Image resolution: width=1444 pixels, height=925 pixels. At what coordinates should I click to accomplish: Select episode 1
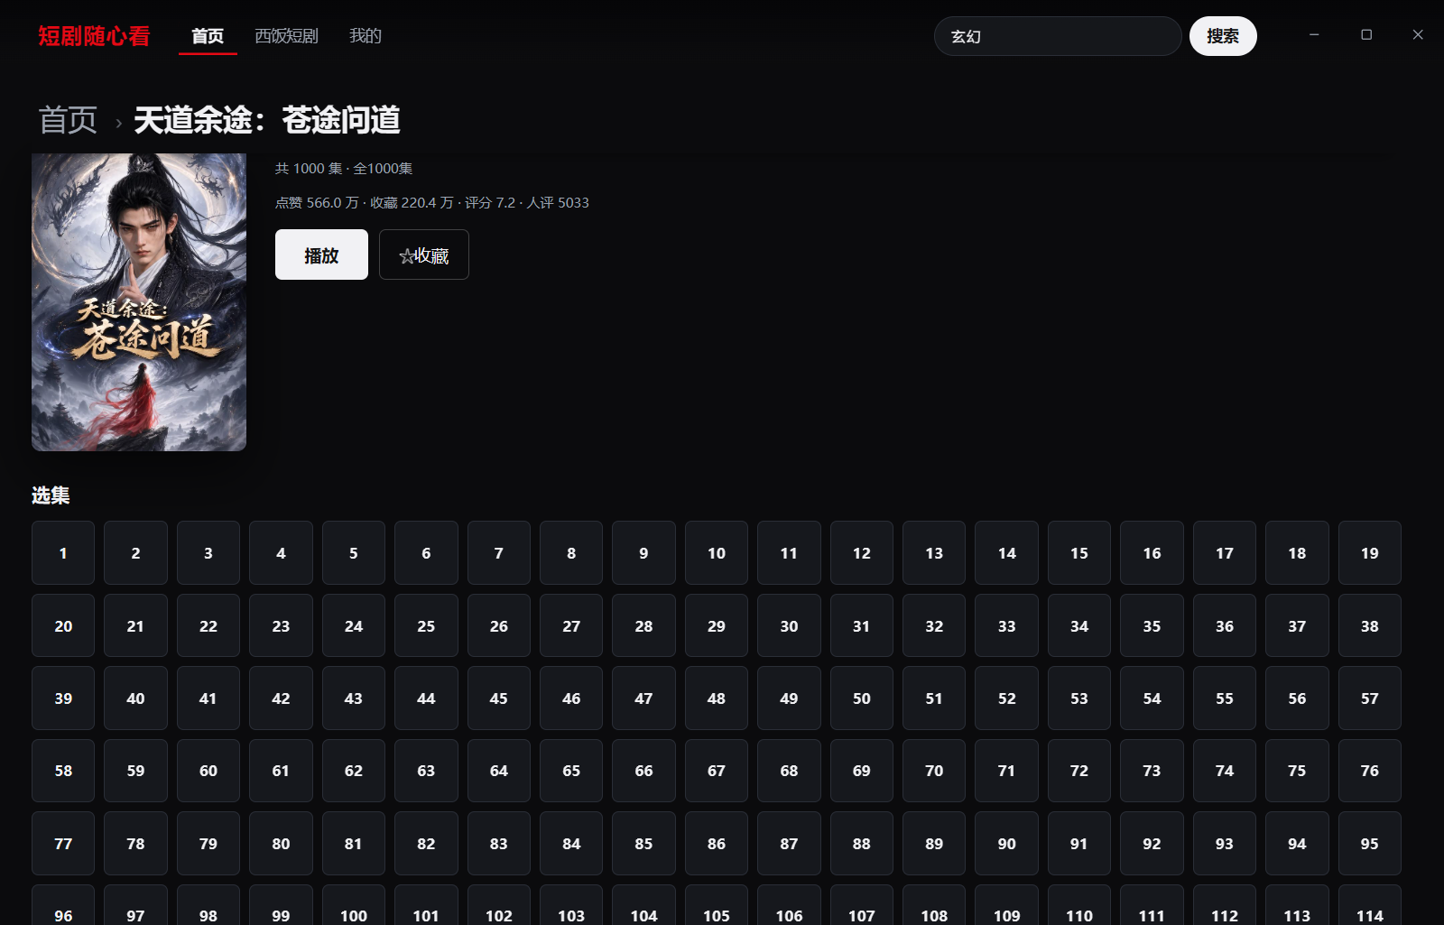point(63,553)
